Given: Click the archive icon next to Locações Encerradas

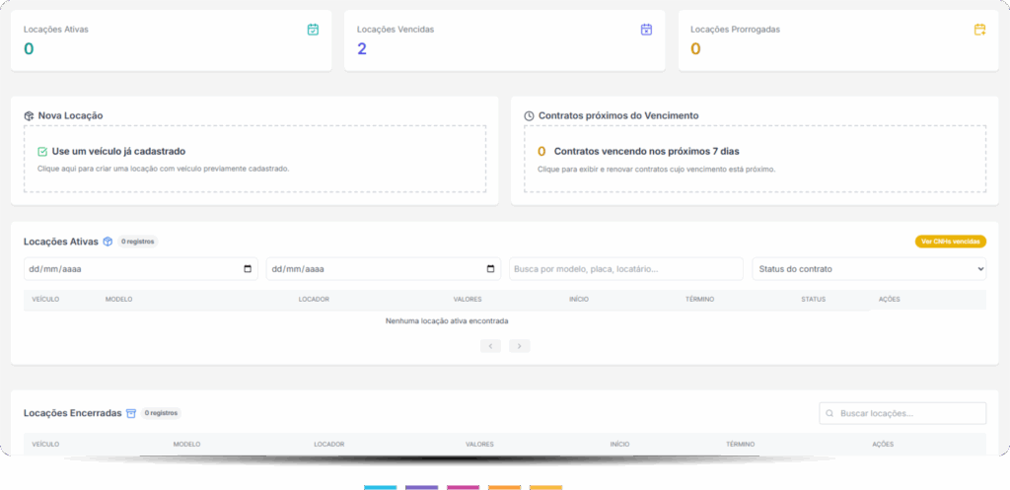Looking at the screenshot, I should pos(130,413).
